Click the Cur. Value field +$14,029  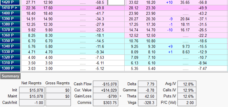(x=105, y=90)
